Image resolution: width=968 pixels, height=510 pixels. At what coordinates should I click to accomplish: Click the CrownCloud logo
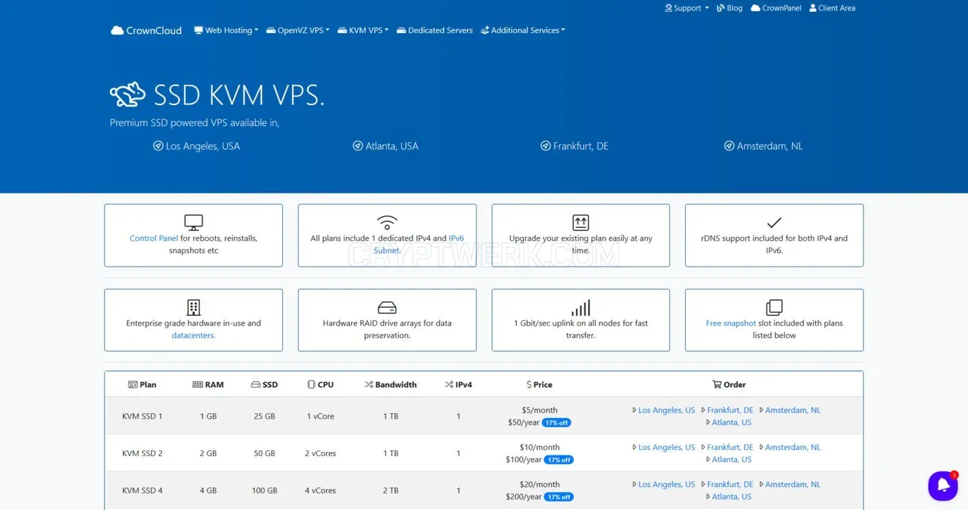[x=146, y=30]
